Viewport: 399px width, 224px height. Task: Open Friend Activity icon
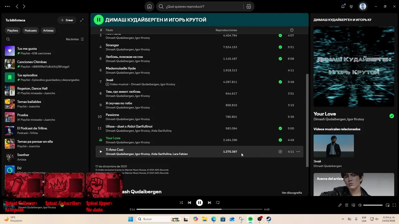pos(351,6)
